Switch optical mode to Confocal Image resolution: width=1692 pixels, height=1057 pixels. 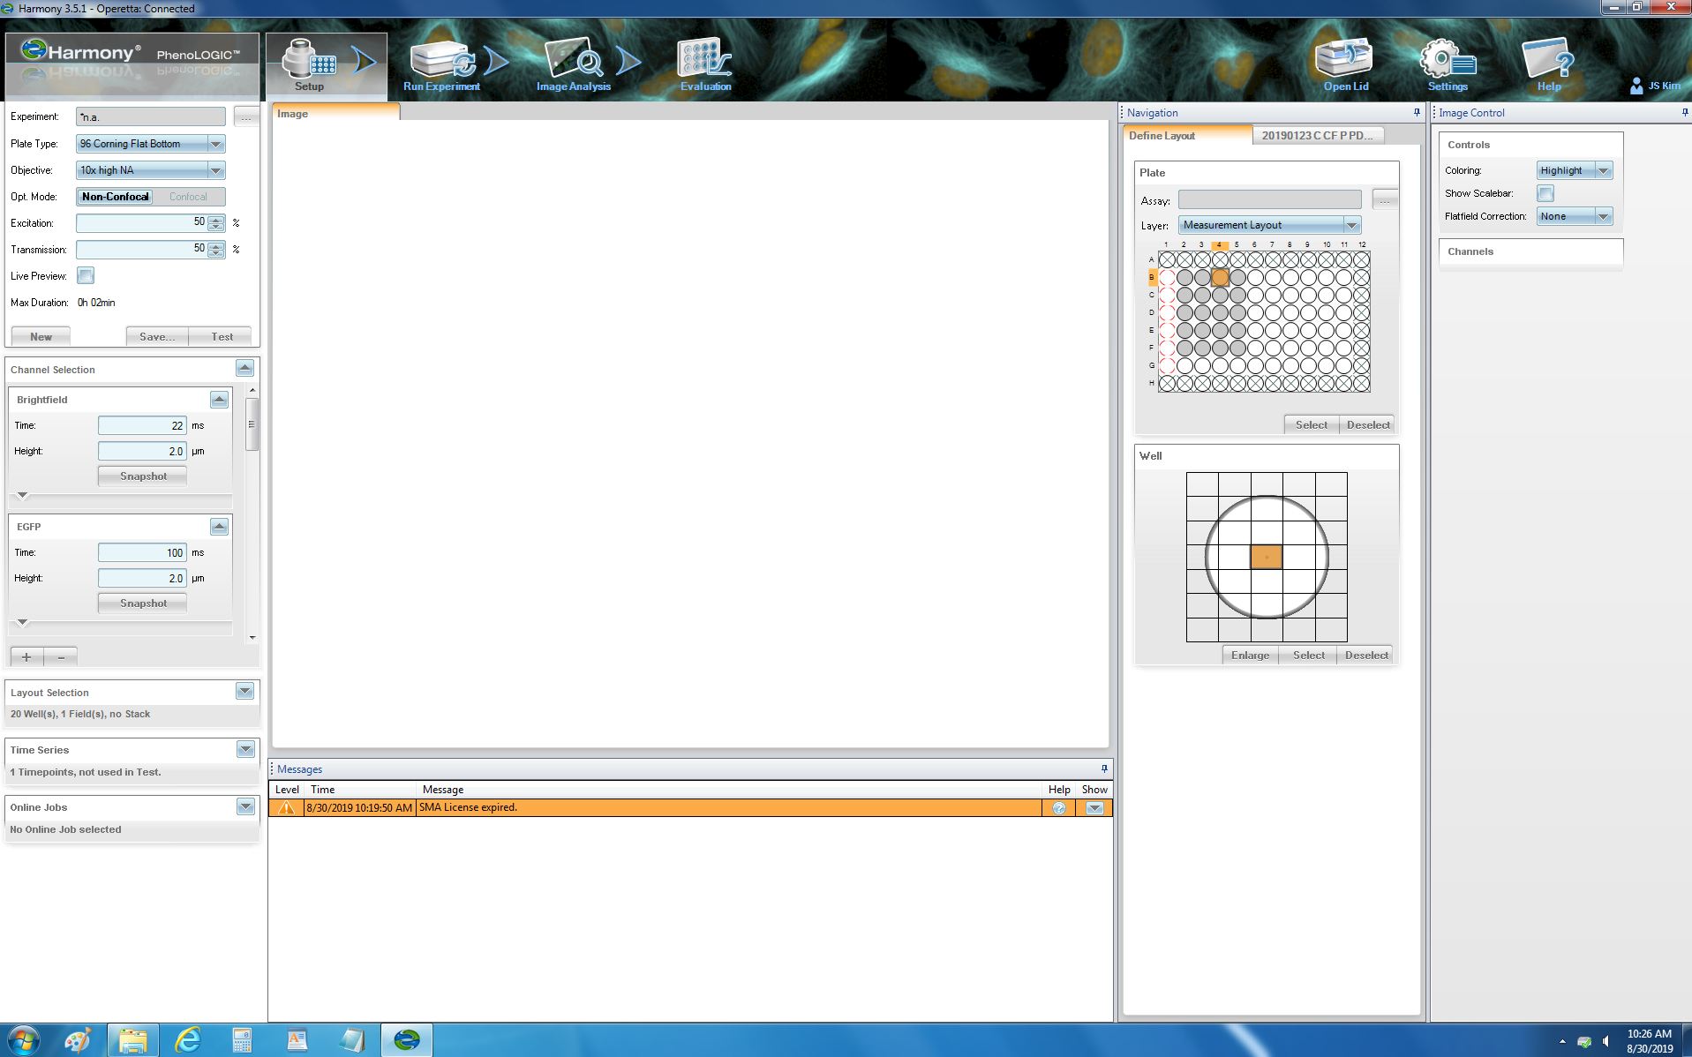coord(188,197)
